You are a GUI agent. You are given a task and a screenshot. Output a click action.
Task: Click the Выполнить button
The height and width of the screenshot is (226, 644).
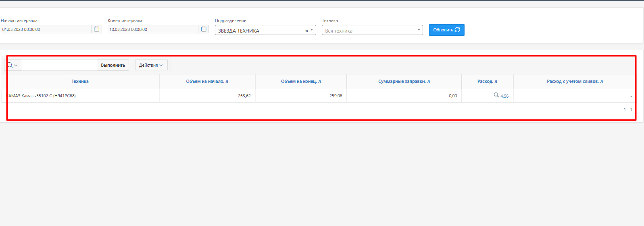(113, 65)
